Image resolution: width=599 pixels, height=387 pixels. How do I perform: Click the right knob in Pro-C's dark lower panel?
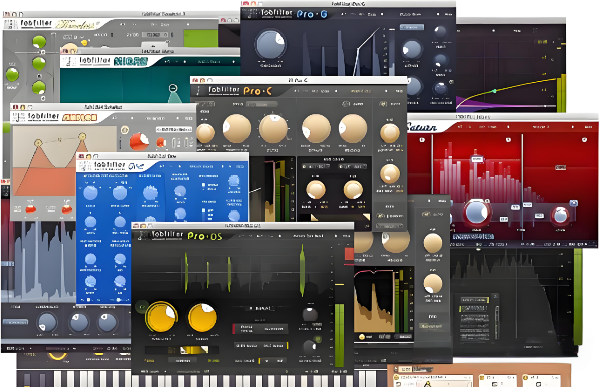click(x=353, y=190)
